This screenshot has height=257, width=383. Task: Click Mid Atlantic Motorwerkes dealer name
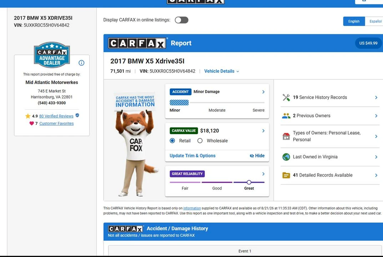click(x=52, y=82)
